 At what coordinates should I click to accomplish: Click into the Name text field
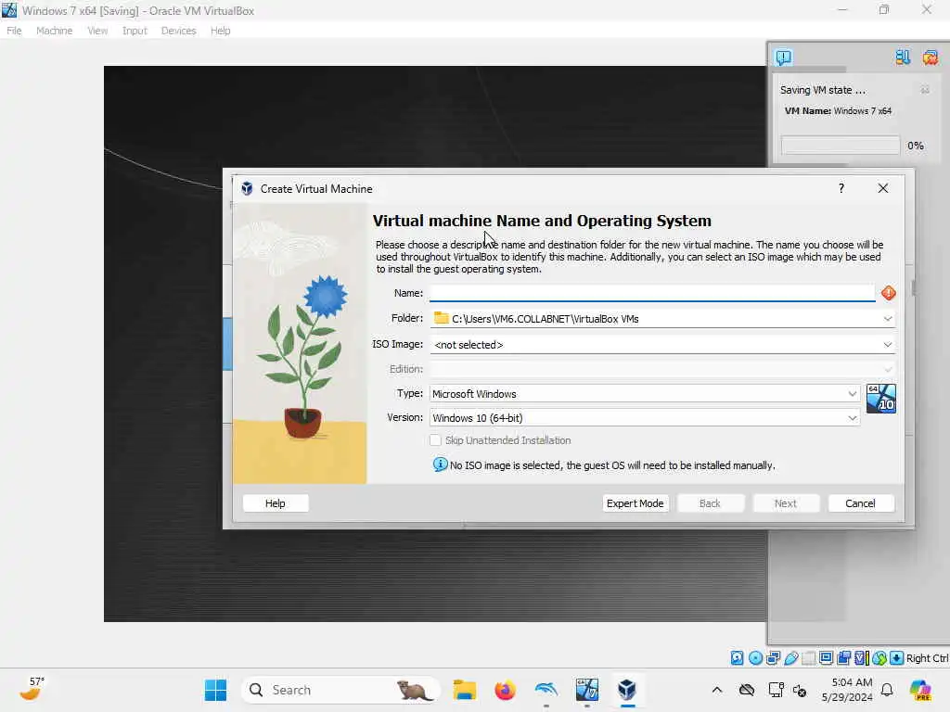point(652,293)
